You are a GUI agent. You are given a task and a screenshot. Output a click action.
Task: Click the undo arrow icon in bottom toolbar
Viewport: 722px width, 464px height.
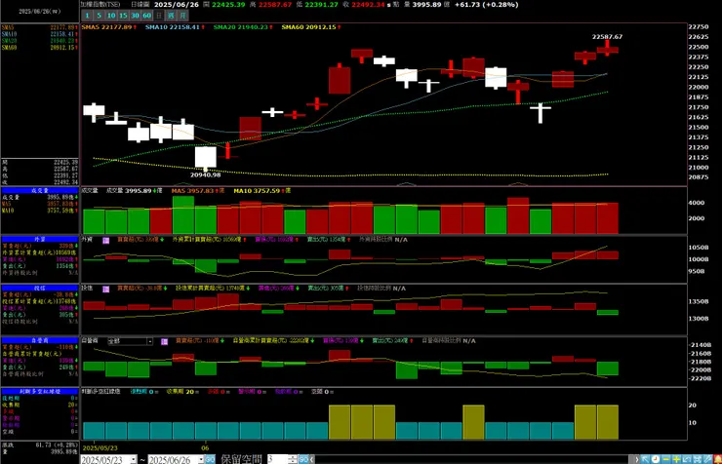coord(687,459)
